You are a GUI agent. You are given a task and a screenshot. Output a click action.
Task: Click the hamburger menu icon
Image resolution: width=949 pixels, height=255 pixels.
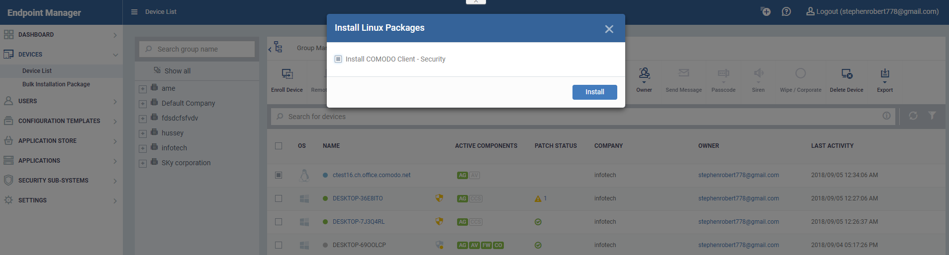coord(134,12)
